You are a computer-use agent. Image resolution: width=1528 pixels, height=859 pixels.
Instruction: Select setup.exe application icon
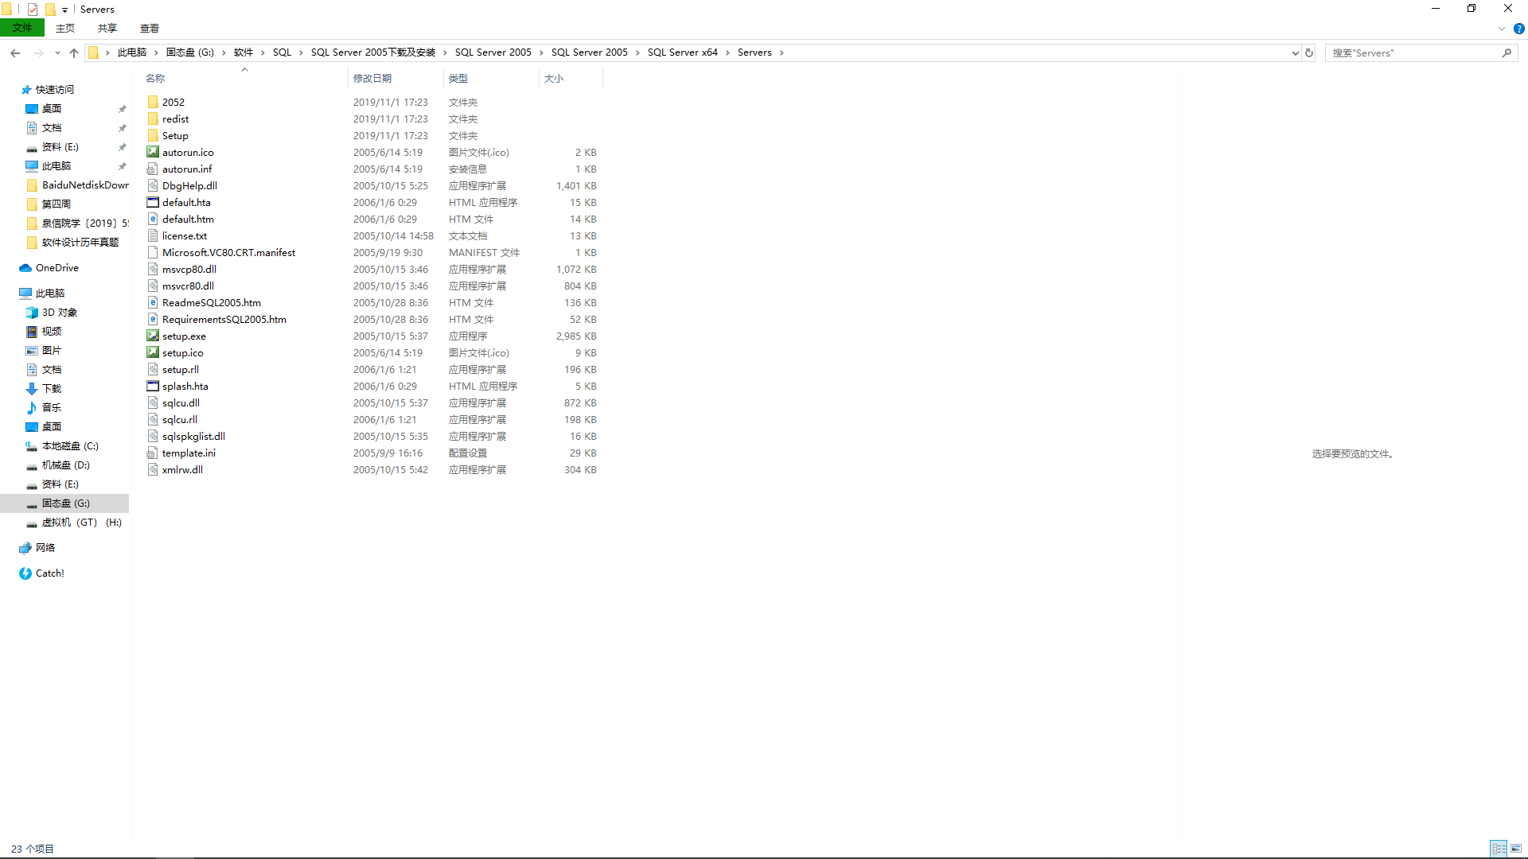tap(153, 336)
